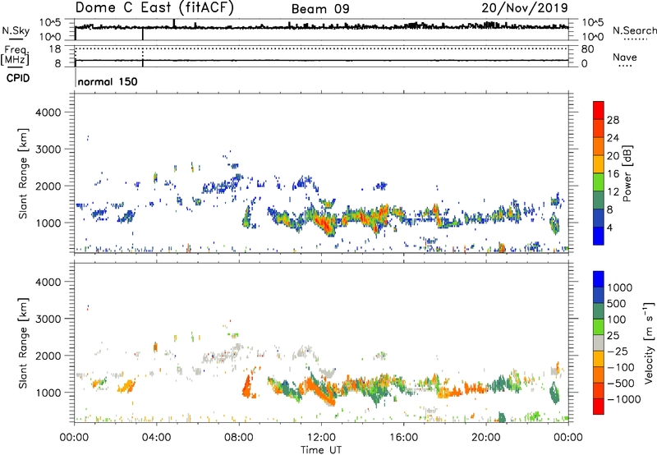Click the 'Beam 09' label
The height and width of the screenshot is (455, 657).
pyautogui.click(x=320, y=9)
